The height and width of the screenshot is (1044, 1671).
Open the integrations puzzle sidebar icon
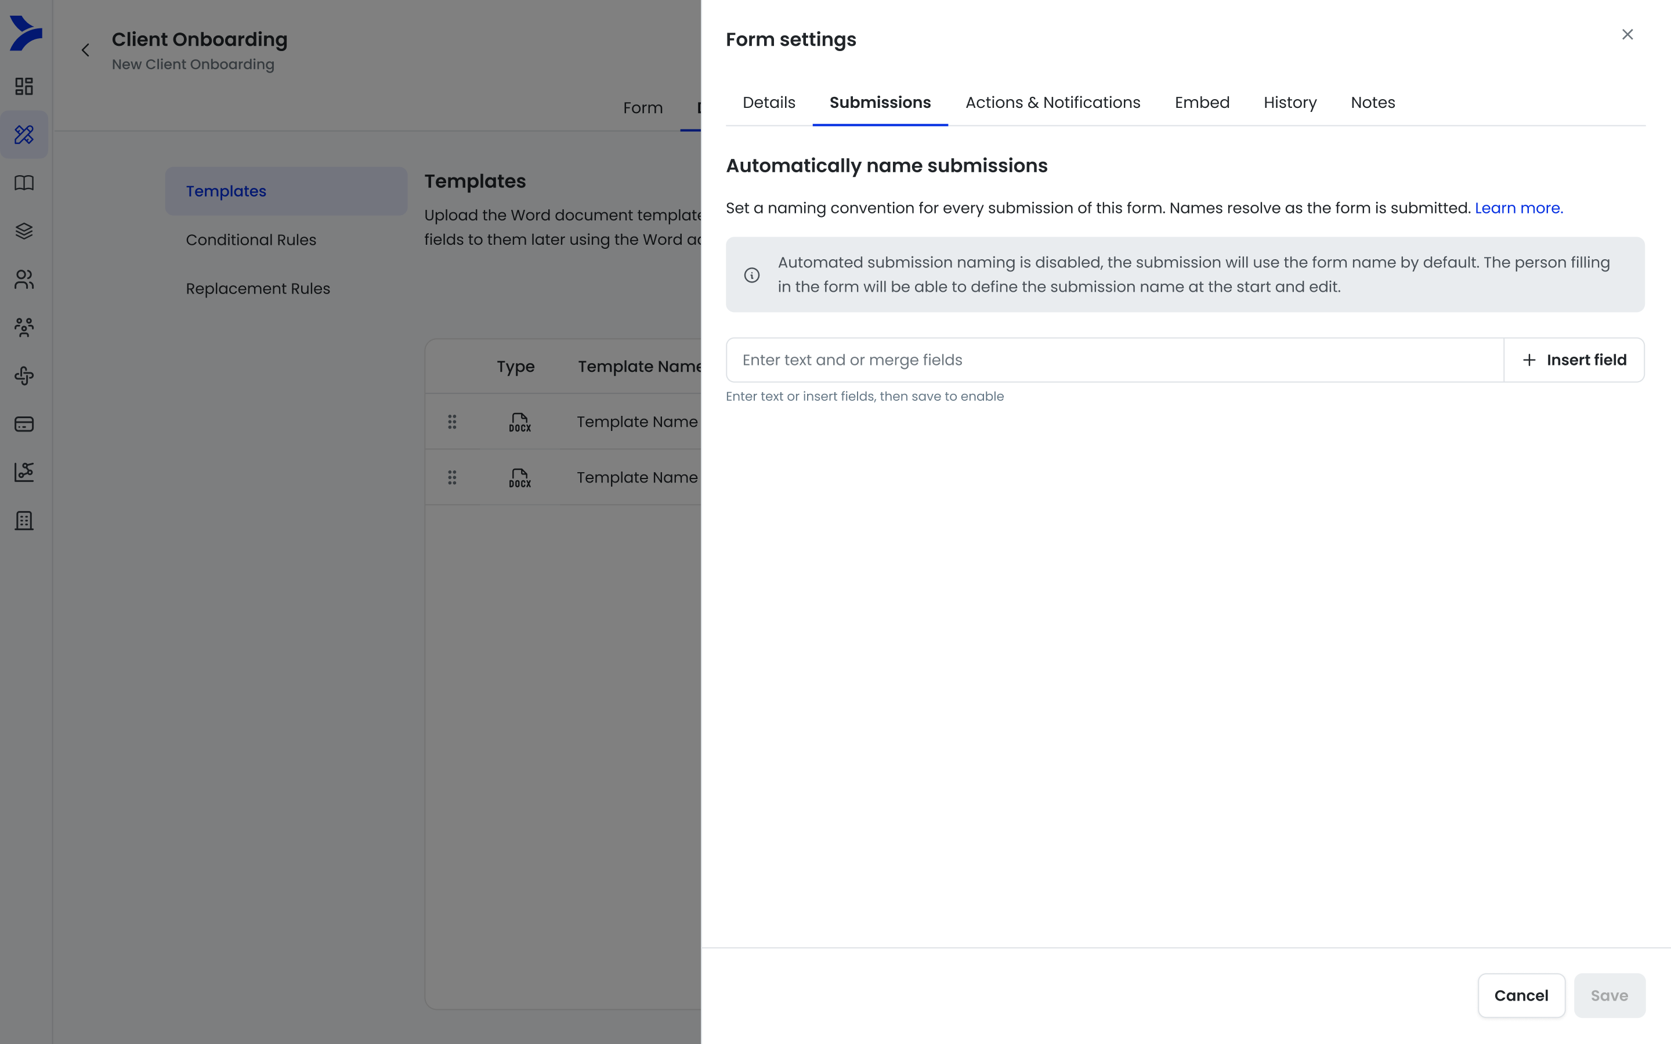[24, 376]
